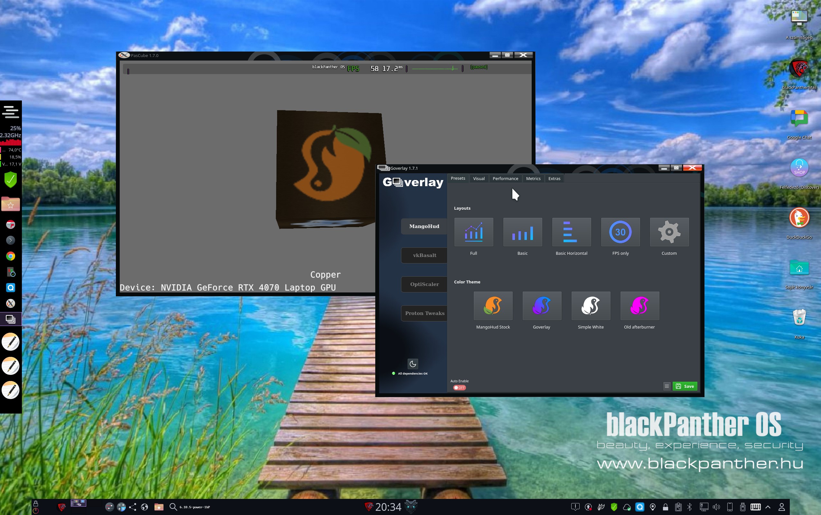The width and height of the screenshot is (821, 515).
Task: Open the hamburger menu beside Save
Action: point(667,386)
